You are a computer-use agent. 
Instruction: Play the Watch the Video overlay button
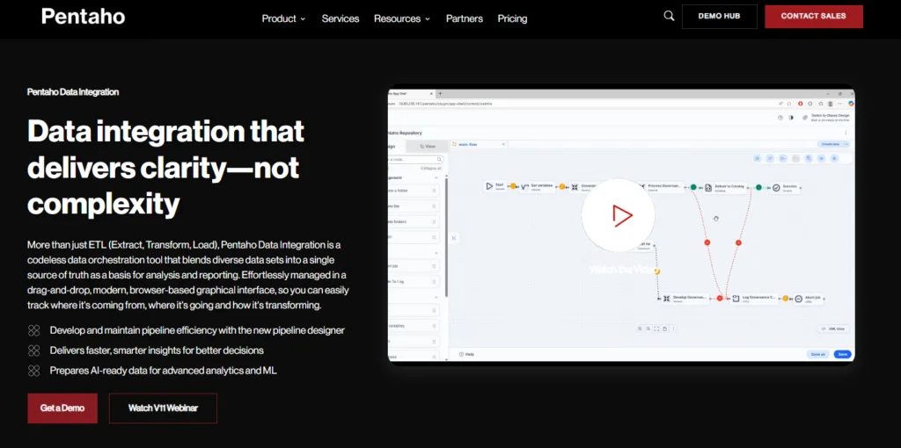pyautogui.click(x=619, y=215)
